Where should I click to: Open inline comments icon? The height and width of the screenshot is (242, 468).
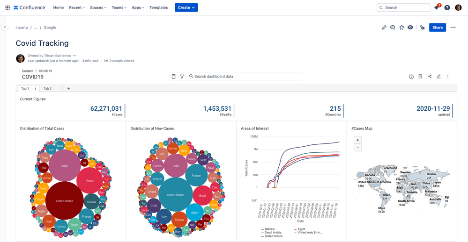pos(393,28)
